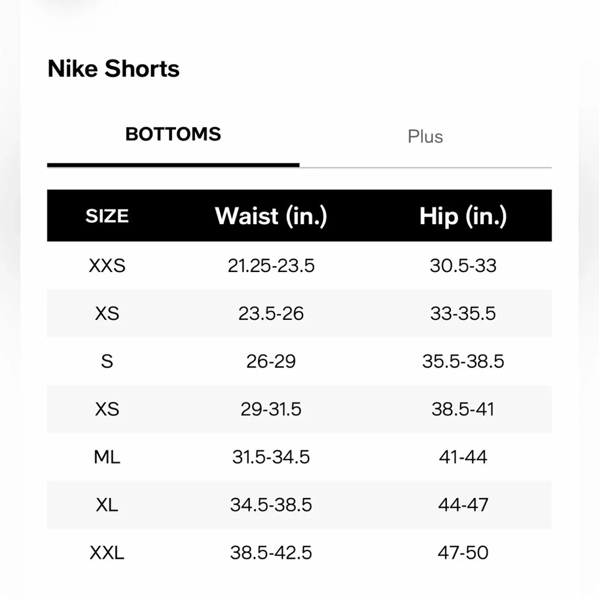Click the Nike Shorts title
The image size is (599, 599).
pos(113,68)
